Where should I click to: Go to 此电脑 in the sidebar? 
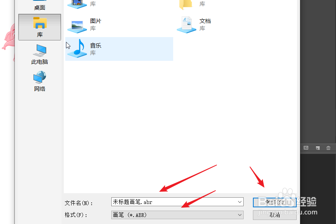(x=40, y=55)
